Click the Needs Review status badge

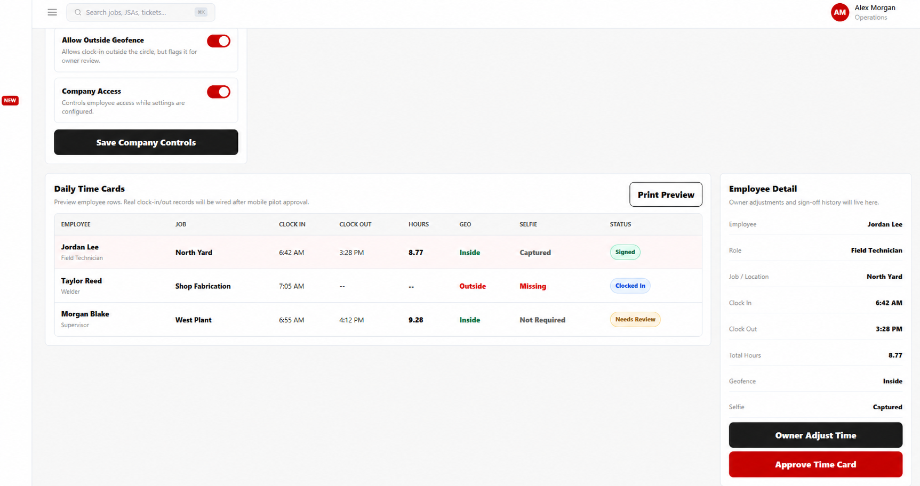pyautogui.click(x=635, y=319)
